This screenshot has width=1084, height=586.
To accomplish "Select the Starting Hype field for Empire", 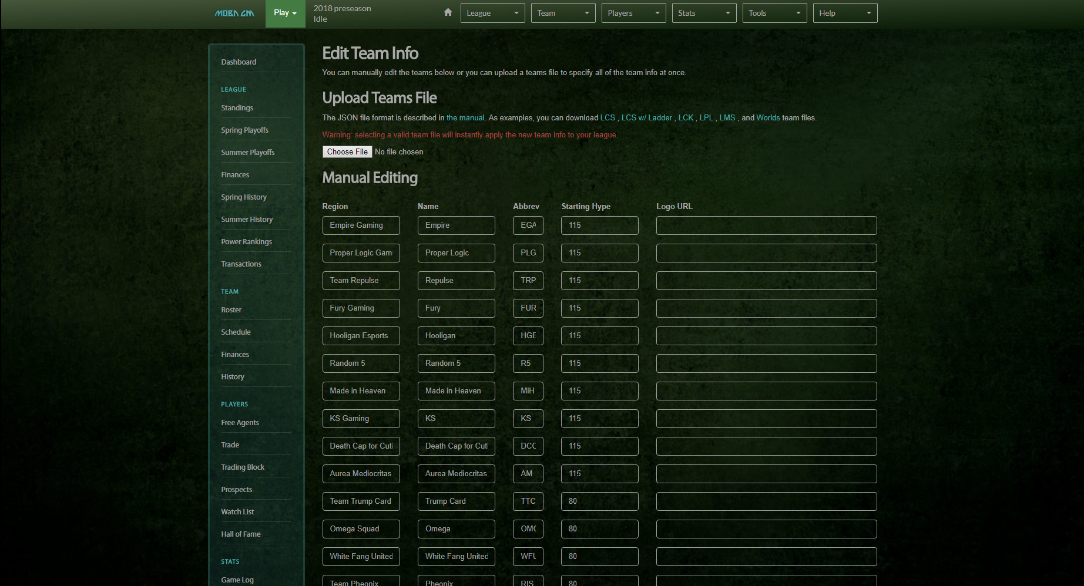I will (x=599, y=225).
